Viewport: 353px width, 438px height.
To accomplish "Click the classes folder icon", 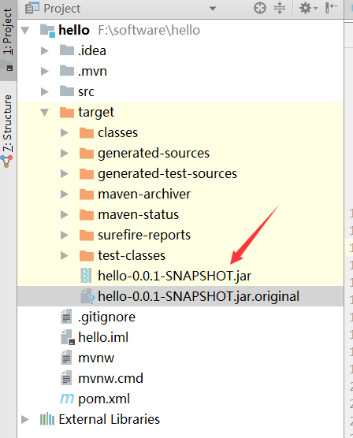I will pos(87,132).
